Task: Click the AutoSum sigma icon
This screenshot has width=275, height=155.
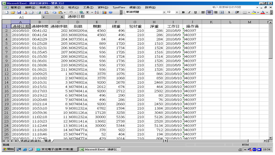Action: pos(87,12)
